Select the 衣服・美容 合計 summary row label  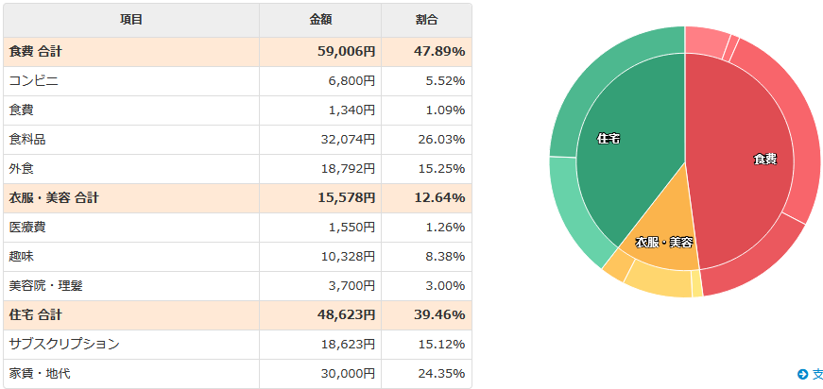click(54, 198)
